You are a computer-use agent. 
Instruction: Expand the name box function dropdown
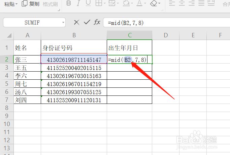63,23
